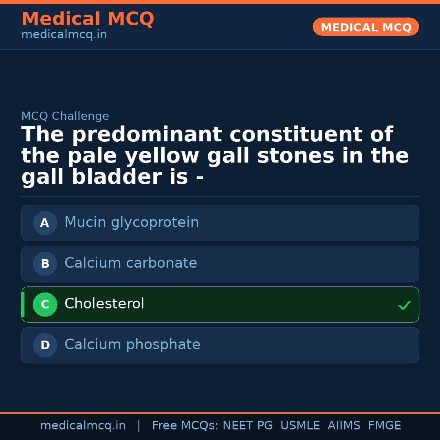Open the NEET PG section
The height and width of the screenshot is (440, 440).
click(x=247, y=425)
